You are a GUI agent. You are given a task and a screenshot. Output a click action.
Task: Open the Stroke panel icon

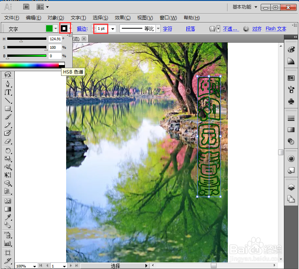point(291,118)
